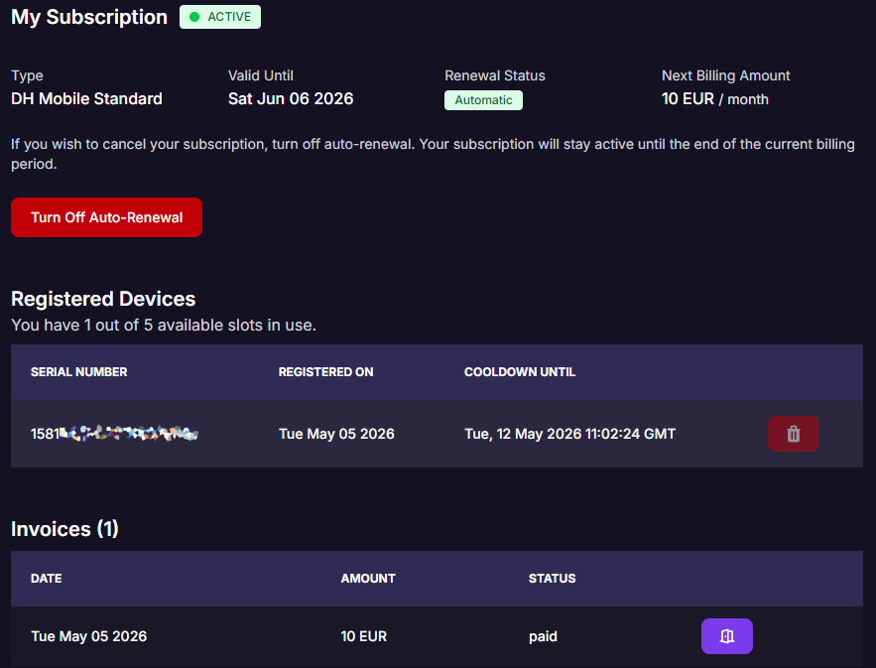Click the invoices STATUS column header
This screenshot has width=876, height=668.
point(552,579)
